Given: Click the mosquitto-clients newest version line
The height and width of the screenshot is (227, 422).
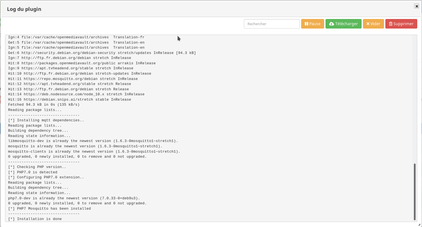Looking at the screenshot, I should click(94, 152).
